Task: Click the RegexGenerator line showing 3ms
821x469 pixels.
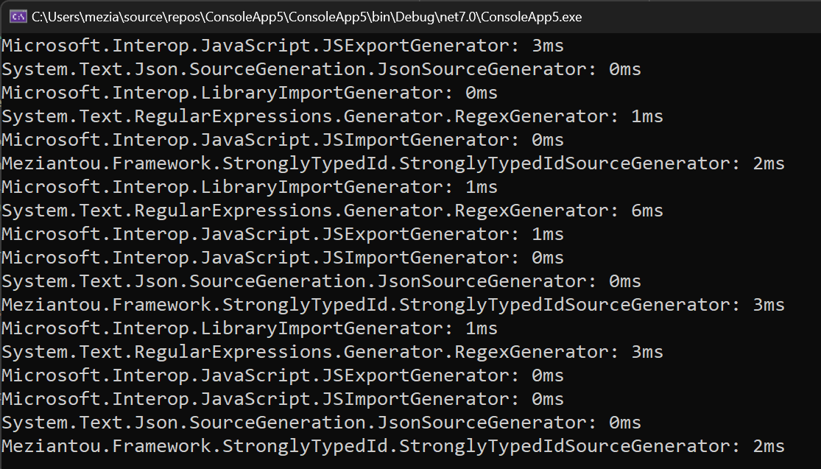Action: pos(331,352)
